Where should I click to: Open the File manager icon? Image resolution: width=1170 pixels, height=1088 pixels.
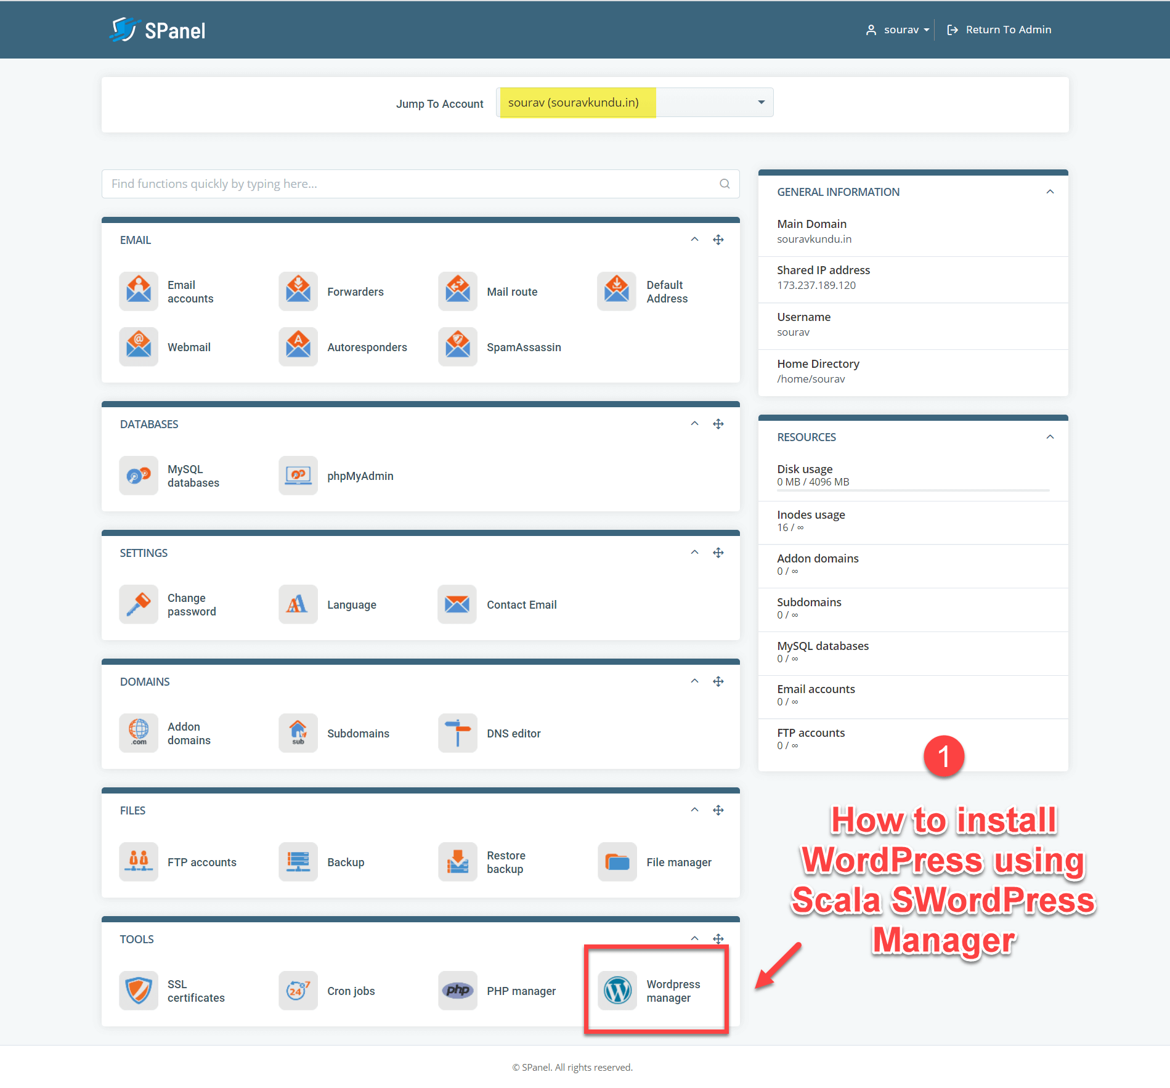(x=617, y=862)
